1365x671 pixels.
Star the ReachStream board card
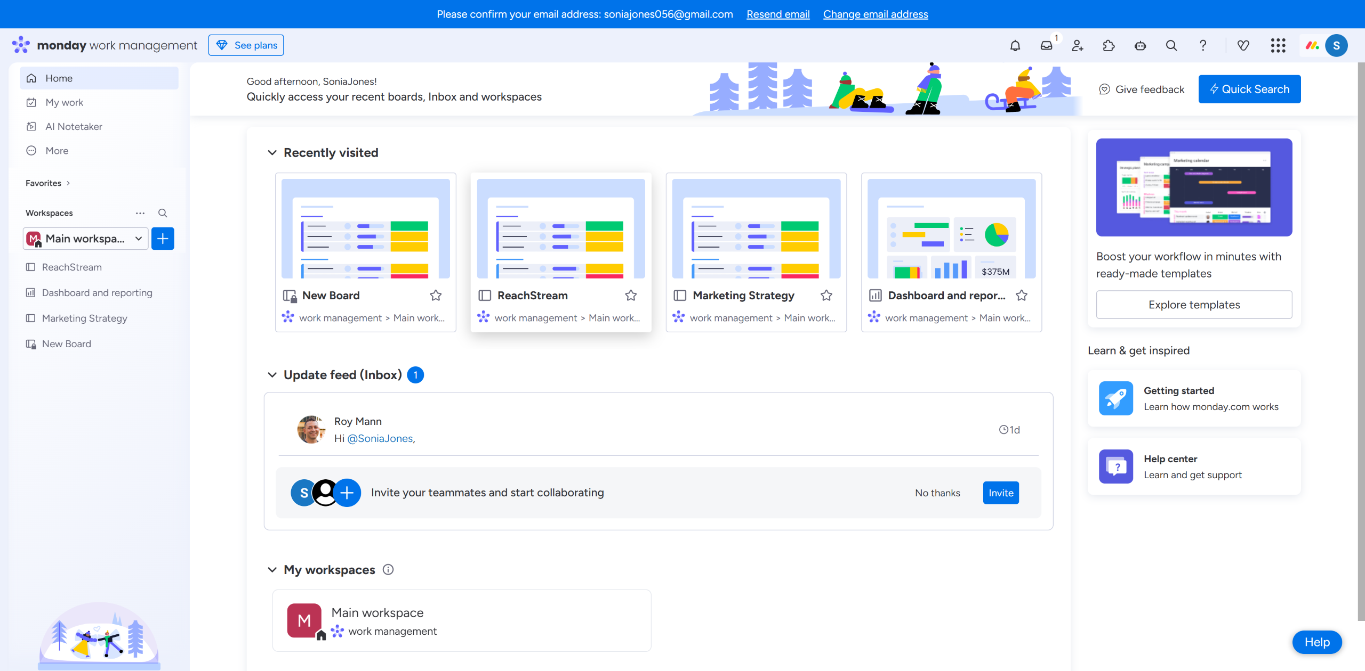point(631,296)
